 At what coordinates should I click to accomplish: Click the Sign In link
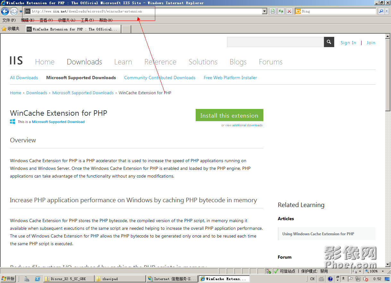pyautogui.click(x=348, y=43)
